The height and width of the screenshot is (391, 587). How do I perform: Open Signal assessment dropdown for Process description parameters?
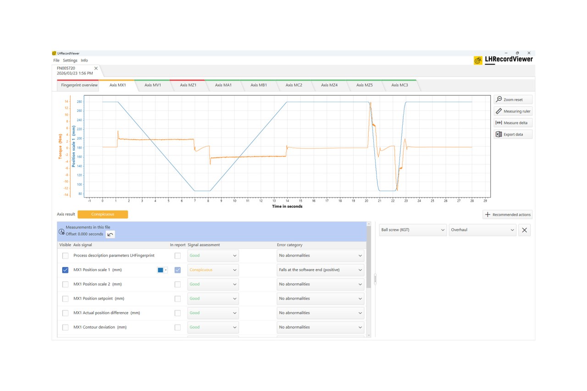tap(213, 256)
